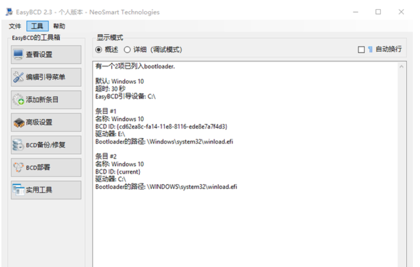Click the scrollbar up arrow in text pane
The width and height of the screenshot is (420, 267).
(402, 67)
